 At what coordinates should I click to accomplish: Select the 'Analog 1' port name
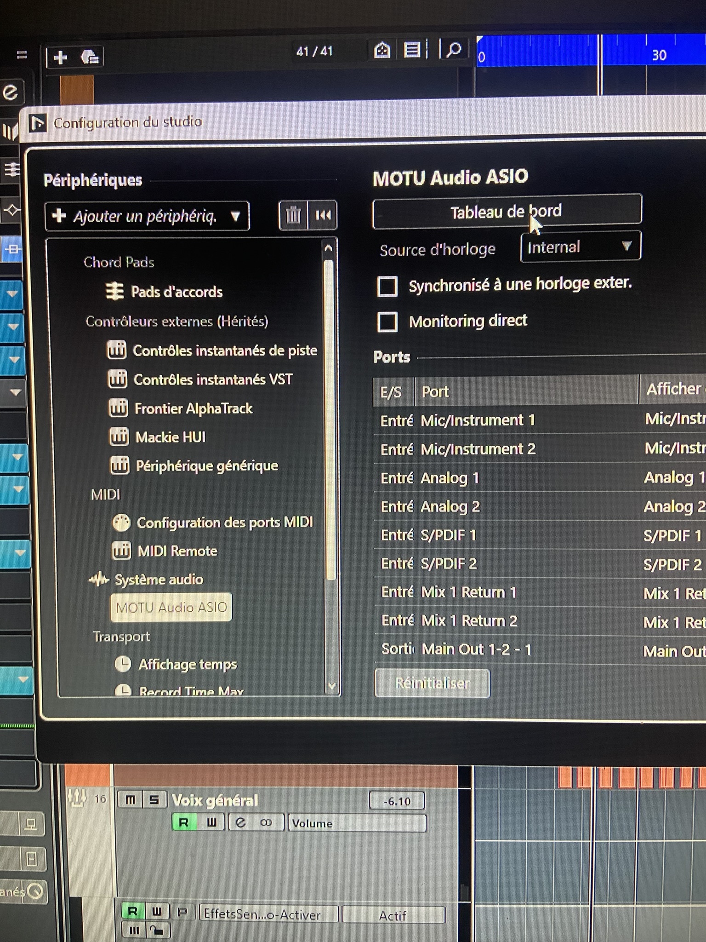(x=450, y=478)
